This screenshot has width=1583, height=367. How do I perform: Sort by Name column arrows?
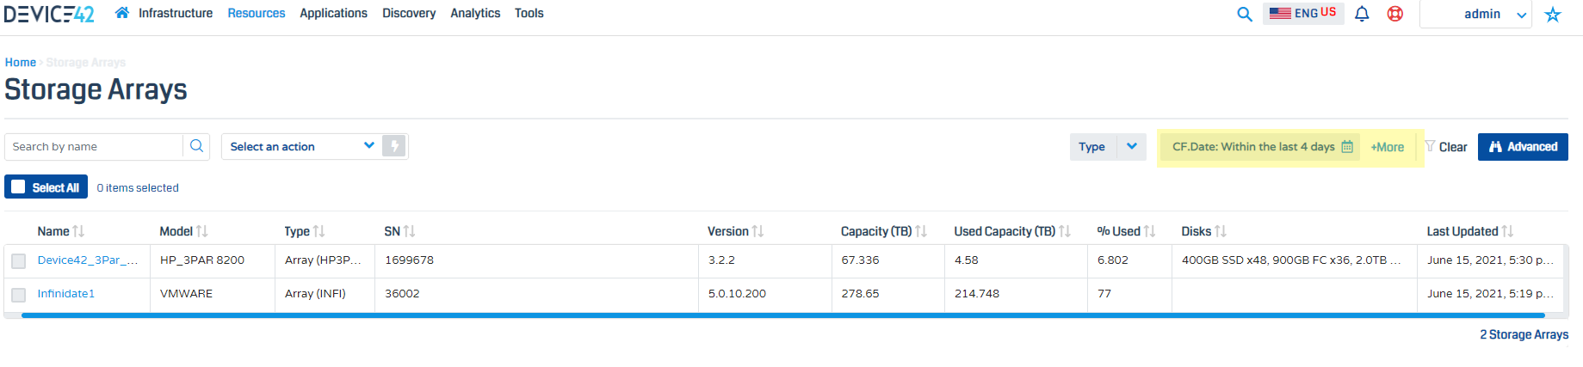(x=78, y=231)
